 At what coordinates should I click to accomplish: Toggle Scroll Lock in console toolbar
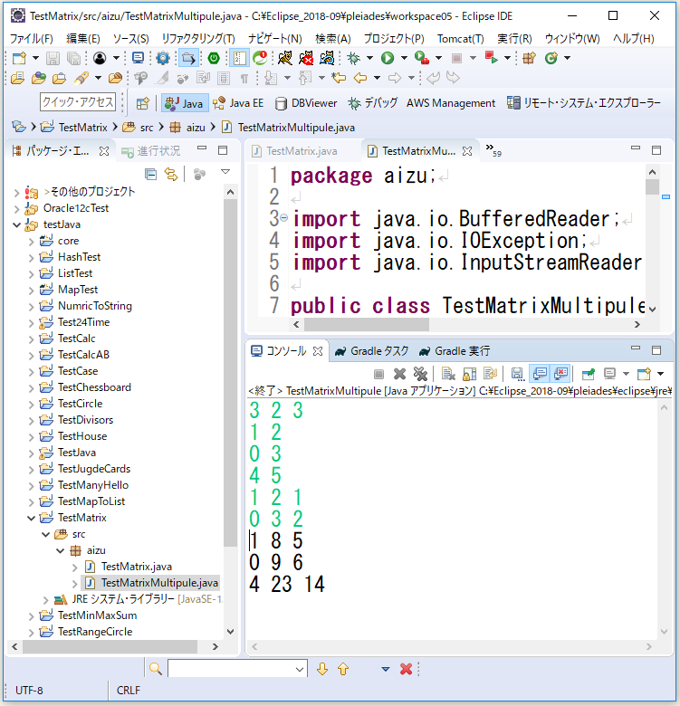469,374
